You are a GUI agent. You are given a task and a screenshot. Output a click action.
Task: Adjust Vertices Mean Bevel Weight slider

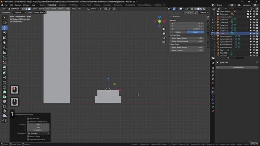tap(187, 38)
